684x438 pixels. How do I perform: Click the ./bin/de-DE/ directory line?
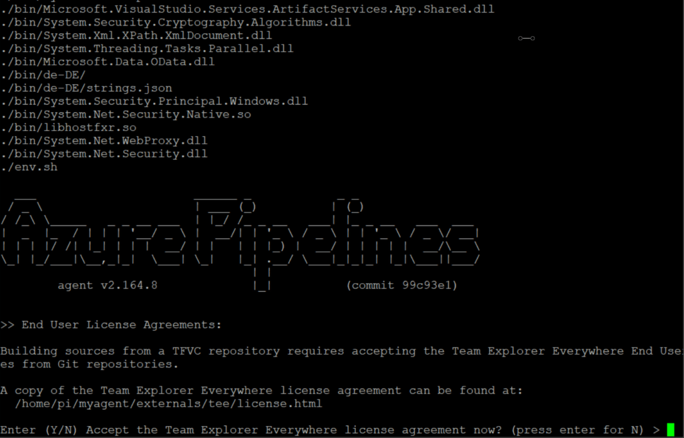[43, 75]
